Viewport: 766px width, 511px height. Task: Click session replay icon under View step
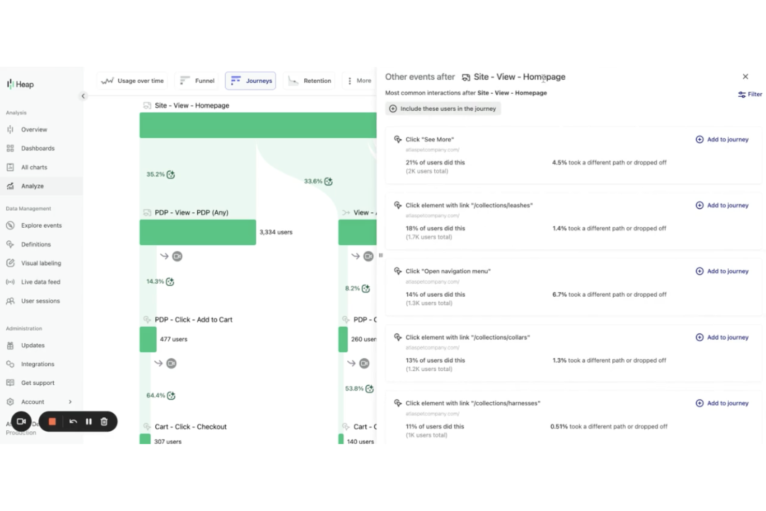coord(368,256)
